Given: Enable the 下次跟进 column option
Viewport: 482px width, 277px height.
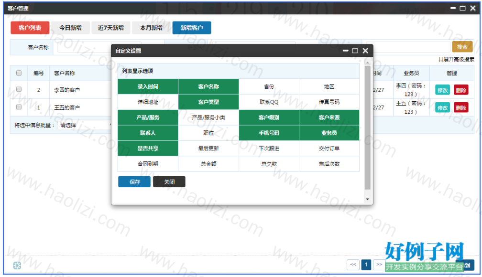Looking at the screenshot, I should (x=269, y=149).
